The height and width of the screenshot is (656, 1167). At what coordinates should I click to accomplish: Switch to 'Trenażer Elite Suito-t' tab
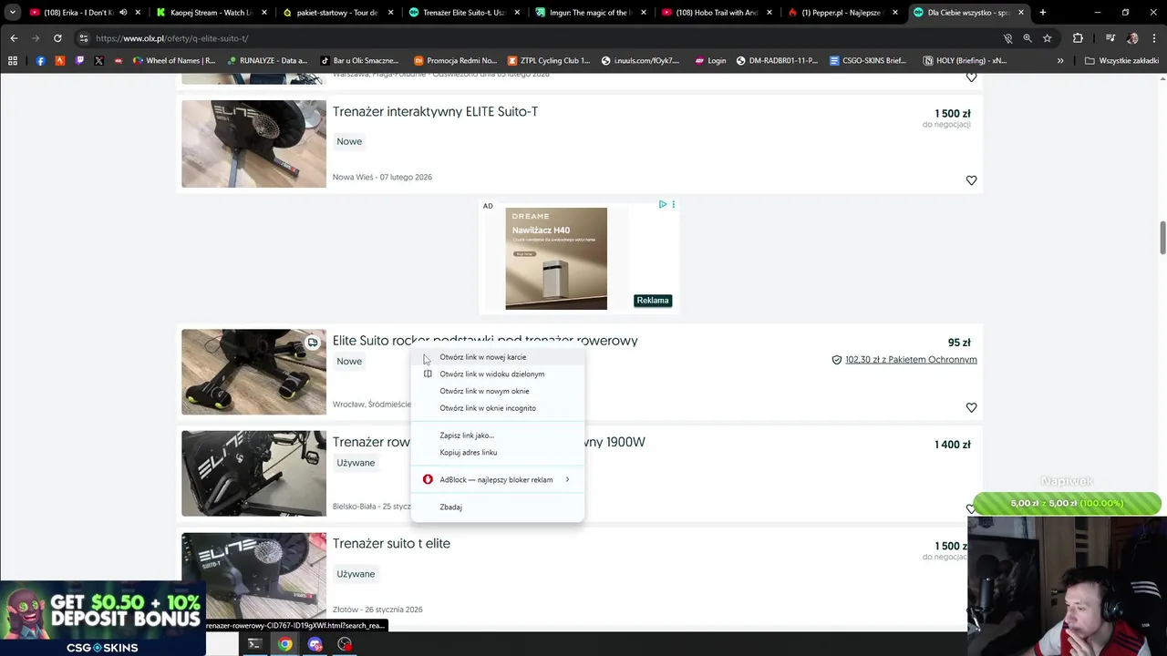pos(463,13)
